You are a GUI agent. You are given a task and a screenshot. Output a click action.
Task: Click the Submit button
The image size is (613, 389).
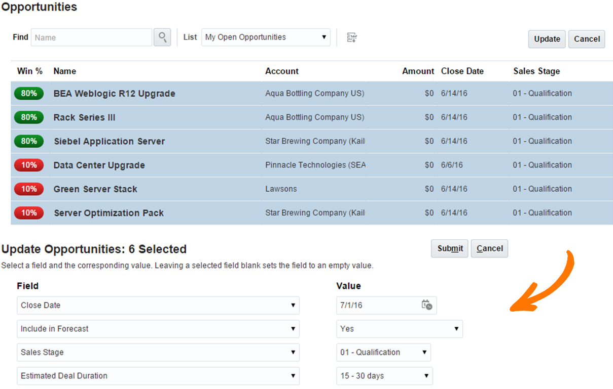click(x=450, y=248)
